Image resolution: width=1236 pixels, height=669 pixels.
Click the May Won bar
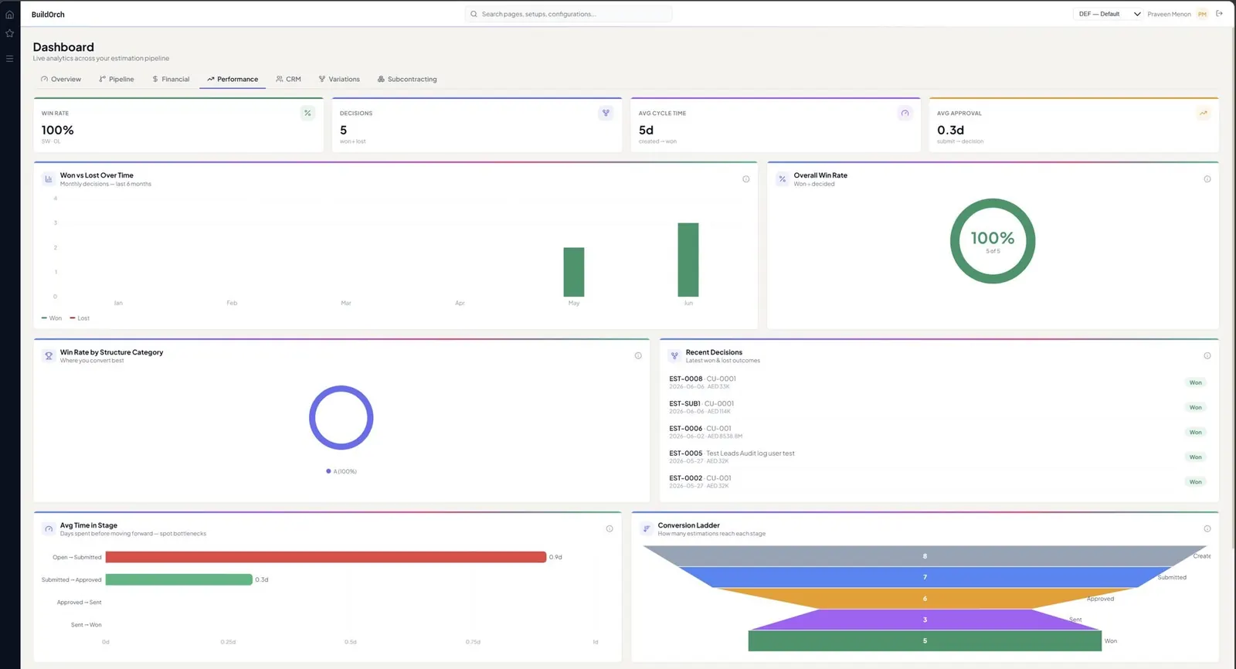(574, 272)
